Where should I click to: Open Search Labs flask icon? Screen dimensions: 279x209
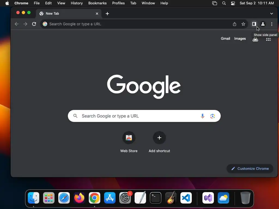click(x=255, y=39)
